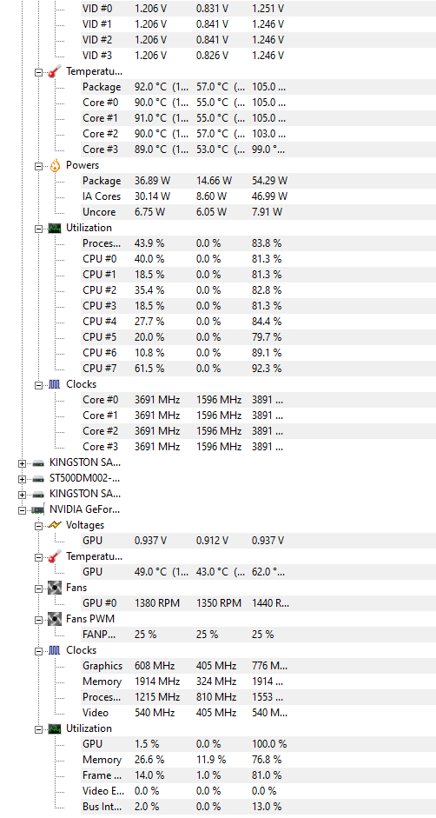Image resolution: width=436 pixels, height=818 pixels.
Task: Expand the ST500DM002 drive node
Action: click(x=22, y=479)
